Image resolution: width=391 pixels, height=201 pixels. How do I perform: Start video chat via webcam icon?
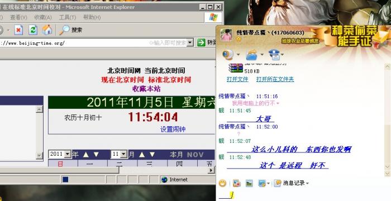tap(228, 55)
